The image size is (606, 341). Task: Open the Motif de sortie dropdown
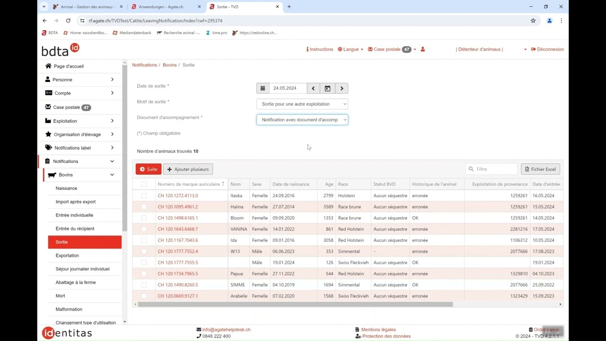302,104
